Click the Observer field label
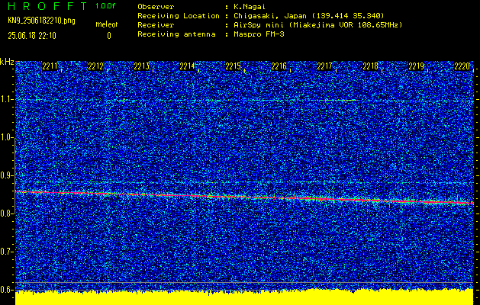The width and height of the screenshot is (480, 305). pyautogui.click(x=156, y=7)
